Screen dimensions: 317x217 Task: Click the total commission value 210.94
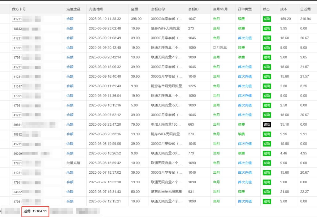305,19
